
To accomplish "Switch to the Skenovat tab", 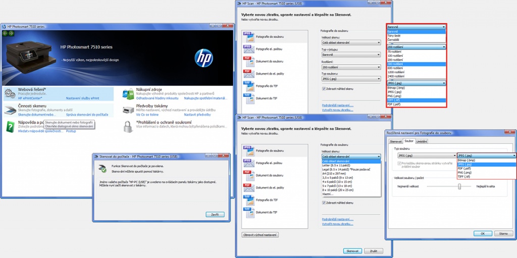I will point(396,141).
